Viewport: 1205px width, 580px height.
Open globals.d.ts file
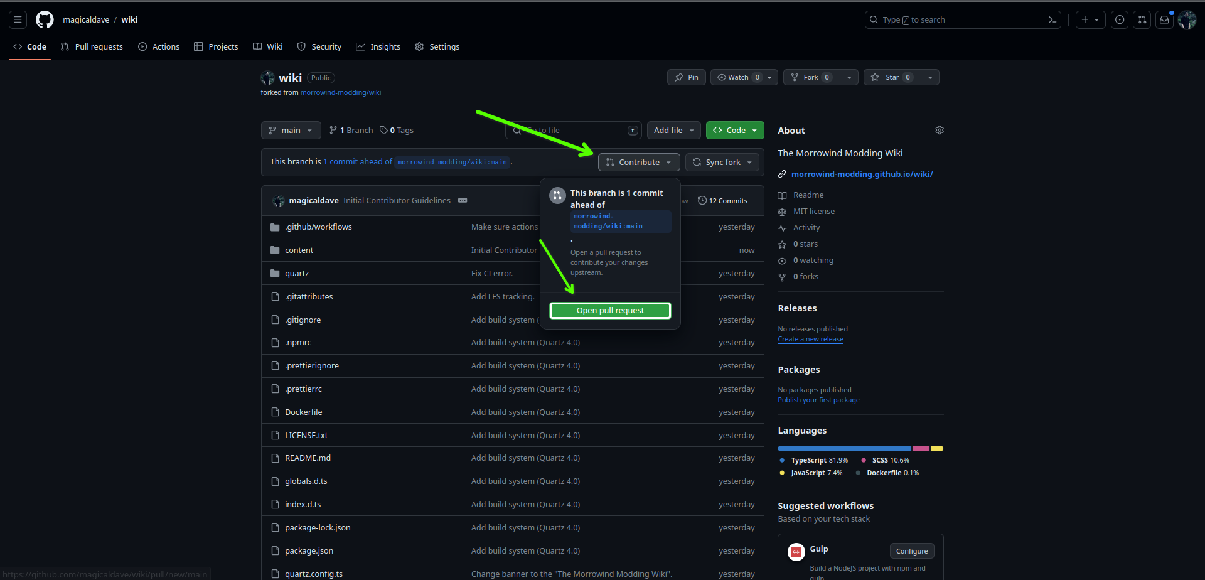click(306, 481)
